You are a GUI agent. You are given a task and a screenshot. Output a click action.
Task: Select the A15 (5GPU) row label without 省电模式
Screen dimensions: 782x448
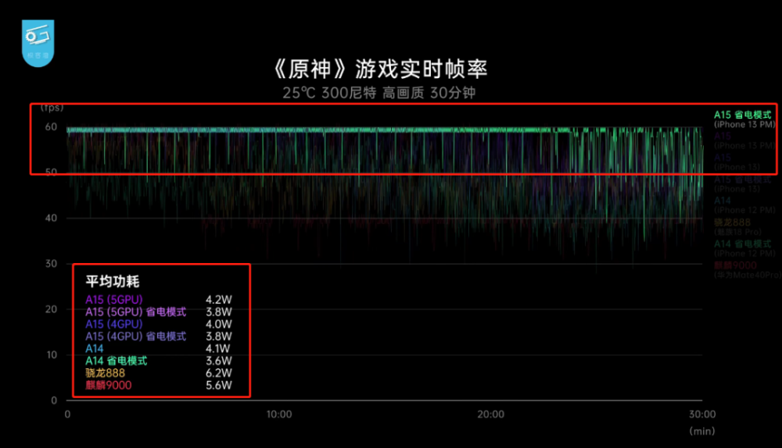(113, 300)
